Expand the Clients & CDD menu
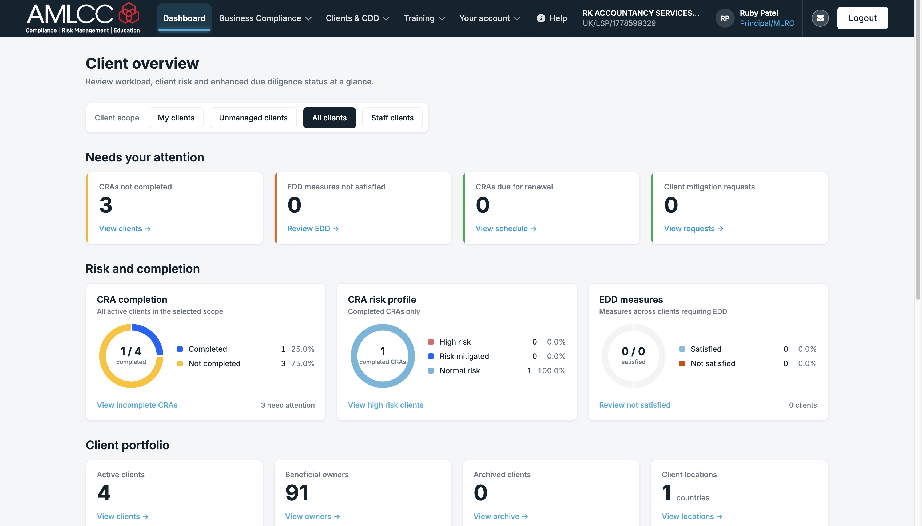The height and width of the screenshot is (526, 922). pos(357,18)
